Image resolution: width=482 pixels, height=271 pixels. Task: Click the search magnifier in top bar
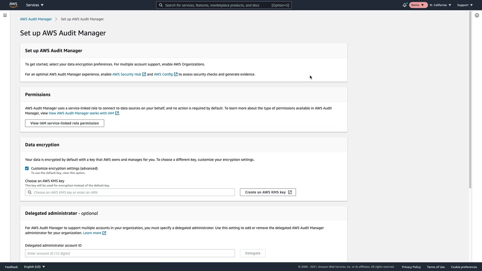click(161, 5)
